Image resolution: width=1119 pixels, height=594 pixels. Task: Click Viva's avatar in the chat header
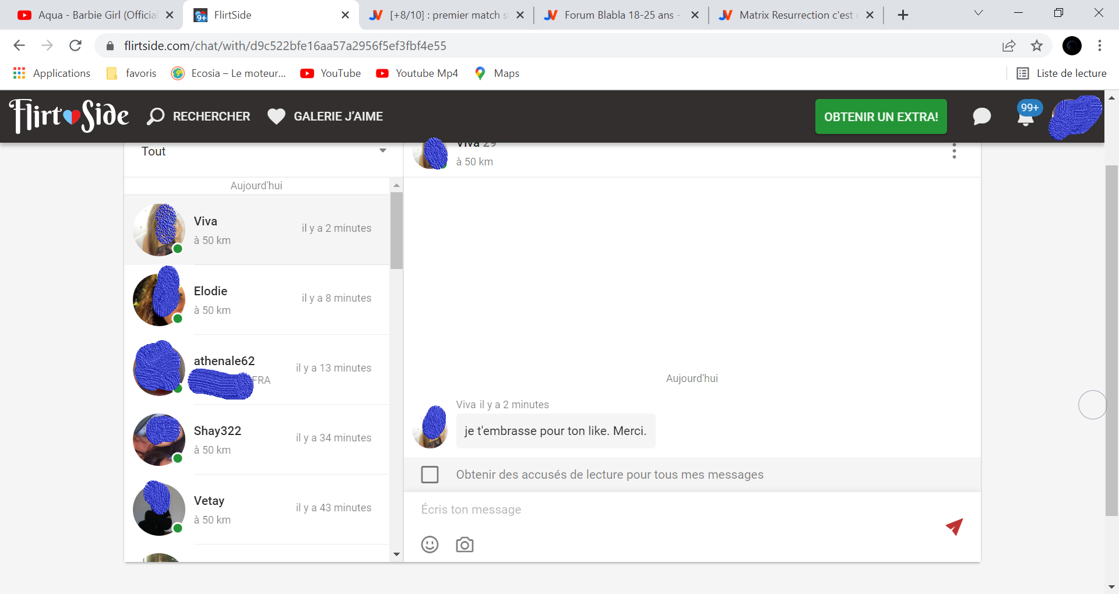(x=430, y=154)
